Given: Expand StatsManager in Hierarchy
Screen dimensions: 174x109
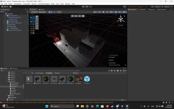Looking at the screenshot, I should [x=6, y=21].
